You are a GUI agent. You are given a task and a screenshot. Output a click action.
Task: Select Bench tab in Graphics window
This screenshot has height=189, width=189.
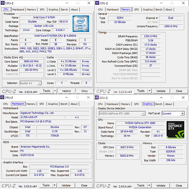pyautogui.click(x=159, y=104)
